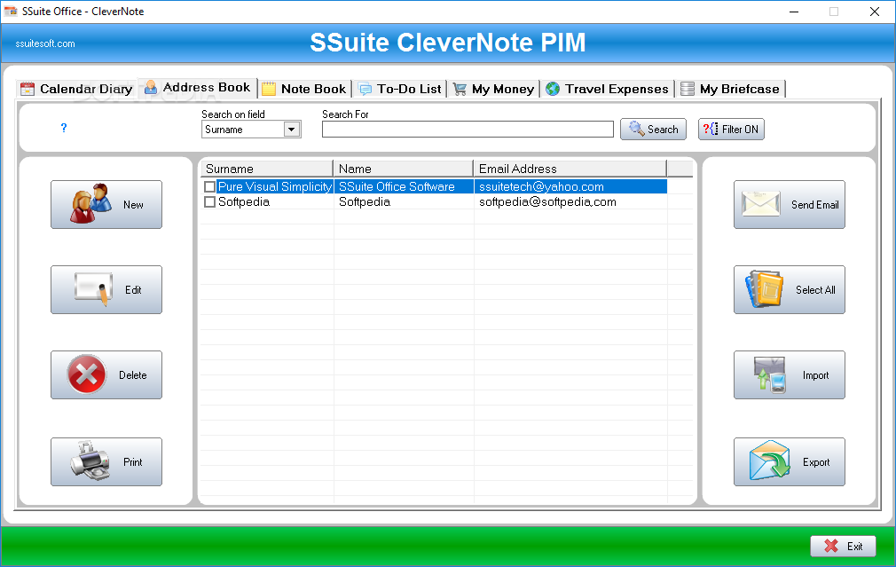Viewport: 896px width, 567px height.
Task: Click the Import phone icon
Action: pos(770,375)
